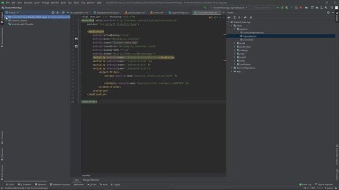
Task: Select sourceSets Gradle task
Action: pyautogui.click(x=247, y=40)
